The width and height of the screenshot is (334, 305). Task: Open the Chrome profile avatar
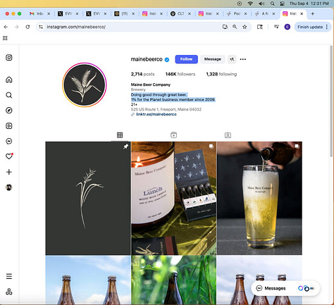pyautogui.click(x=287, y=27)
